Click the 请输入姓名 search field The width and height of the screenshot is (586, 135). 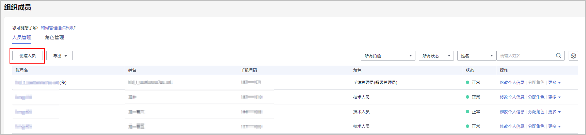point(526,56)
